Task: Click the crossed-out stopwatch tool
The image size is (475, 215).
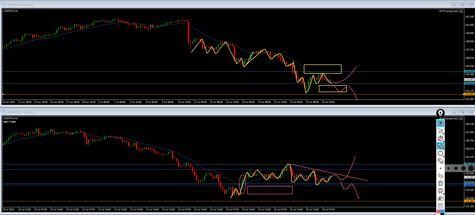Action: point(440,138)
